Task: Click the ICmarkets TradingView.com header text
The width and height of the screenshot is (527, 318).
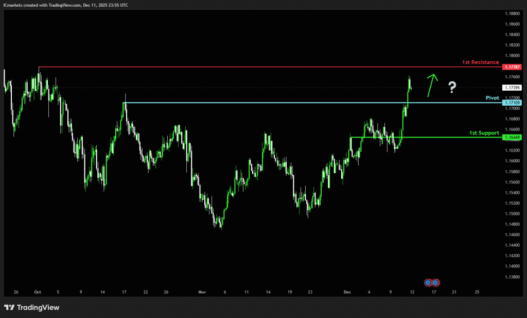Action: pyautogui.click(x=66, y=5)
